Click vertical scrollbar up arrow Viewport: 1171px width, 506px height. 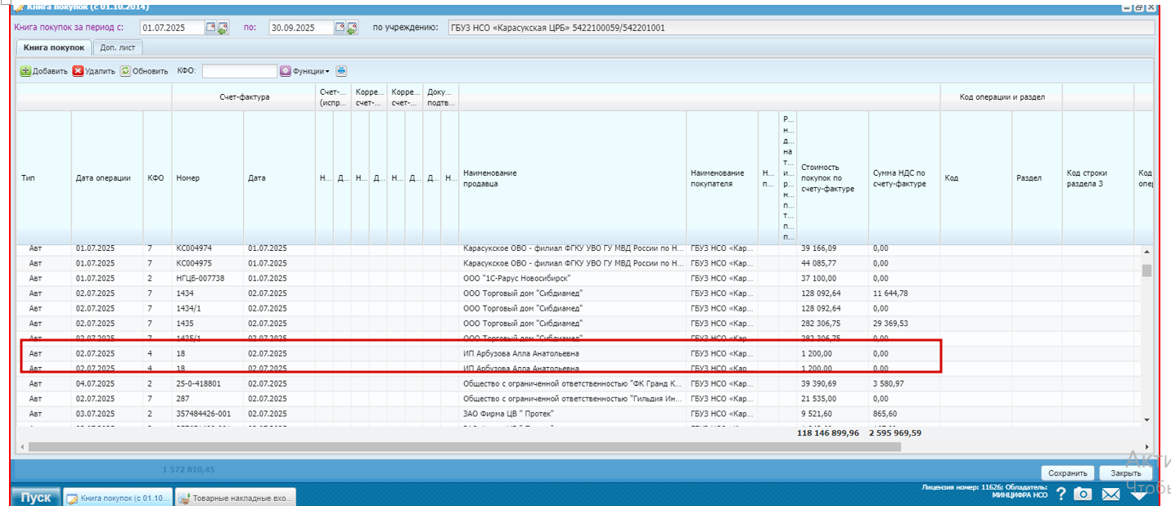(x=1146, y=251)
